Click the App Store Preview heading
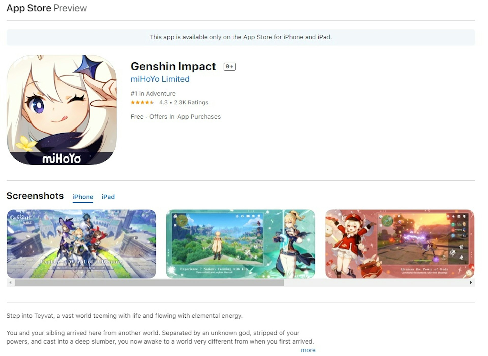 (47, 8)
